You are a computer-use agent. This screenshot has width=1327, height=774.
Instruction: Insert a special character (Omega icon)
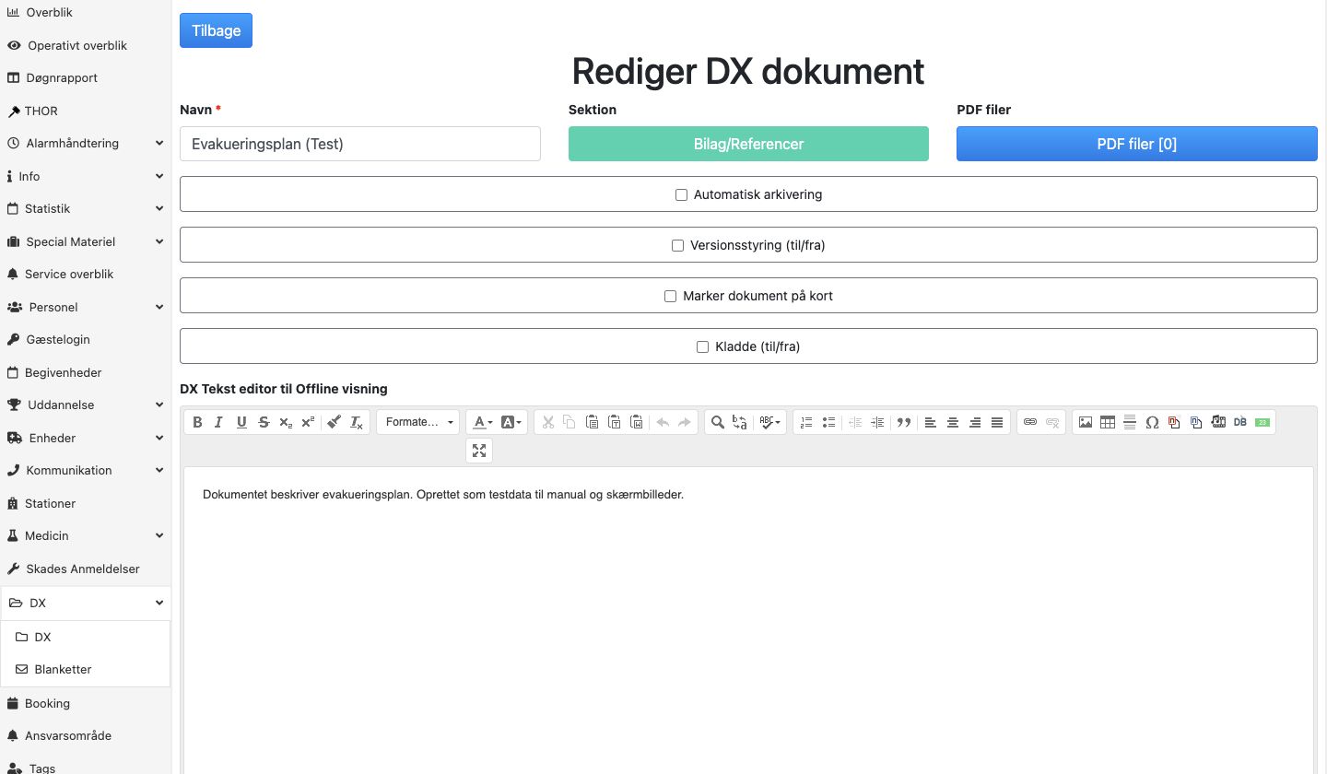point(1152,422)
